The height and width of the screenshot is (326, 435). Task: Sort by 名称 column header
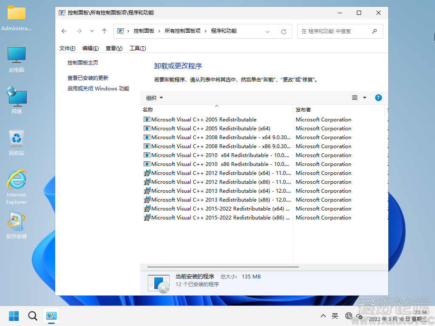216,110
